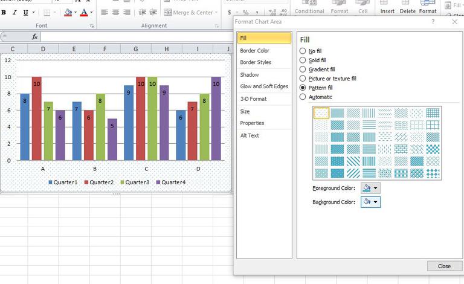Click the fx Insert Function icon

point(34,37)
